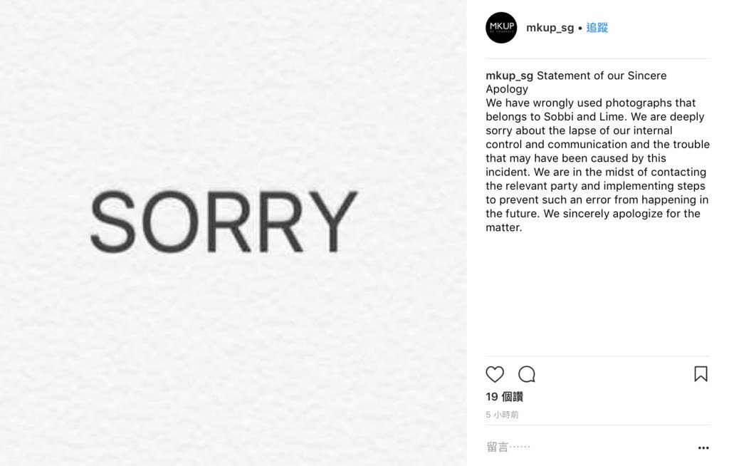
Task: Click the final caption word "matter."
Action: pos(504,227)
